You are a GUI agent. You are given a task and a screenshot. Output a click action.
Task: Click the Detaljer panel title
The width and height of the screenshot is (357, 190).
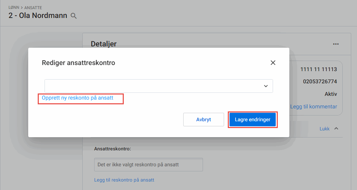pos(104,44)
